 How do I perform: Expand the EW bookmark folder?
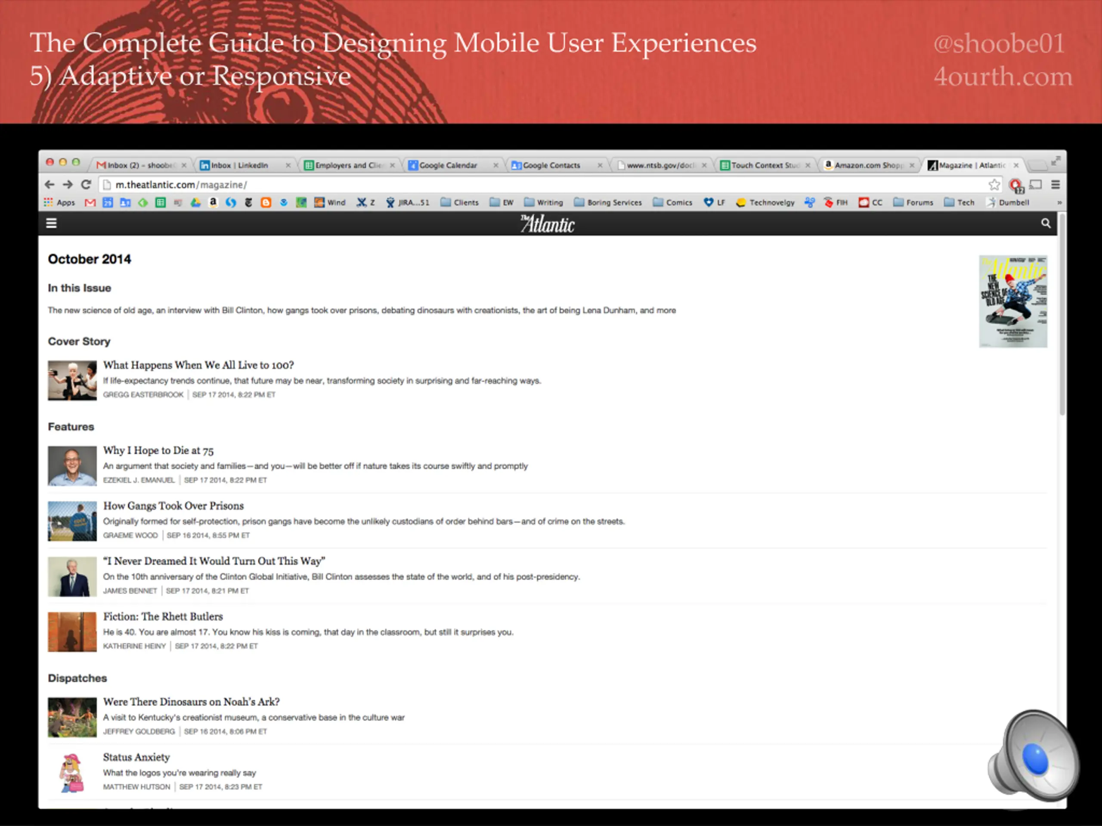(x=501, y=202)
